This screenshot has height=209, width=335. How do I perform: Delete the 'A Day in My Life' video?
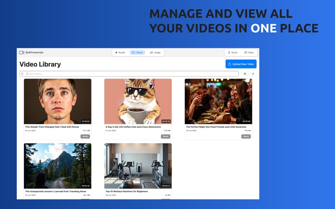[x=165, y=137]
